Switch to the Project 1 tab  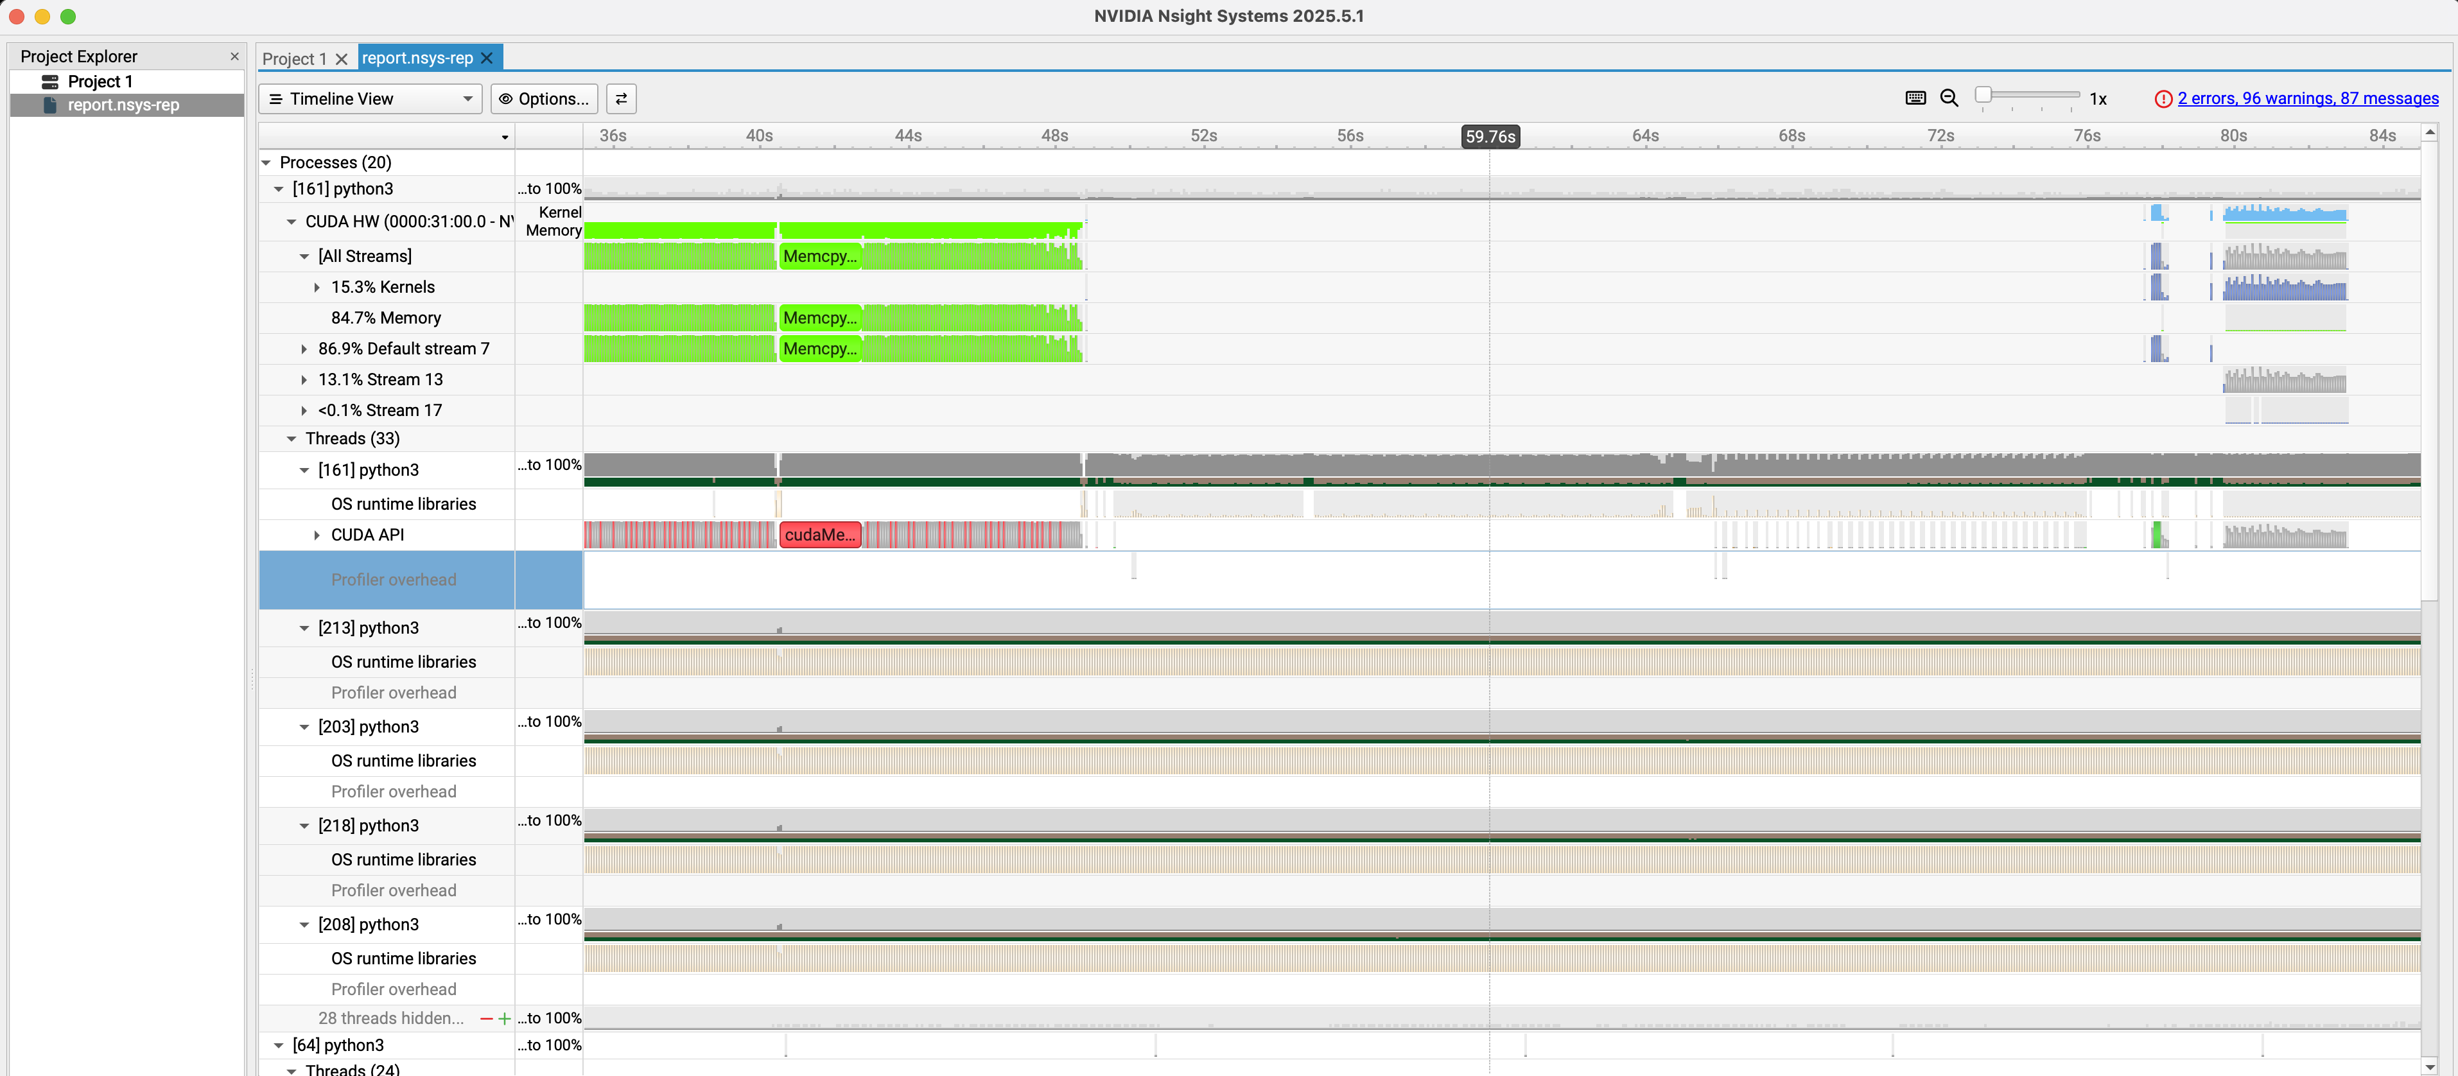point(294,59)
